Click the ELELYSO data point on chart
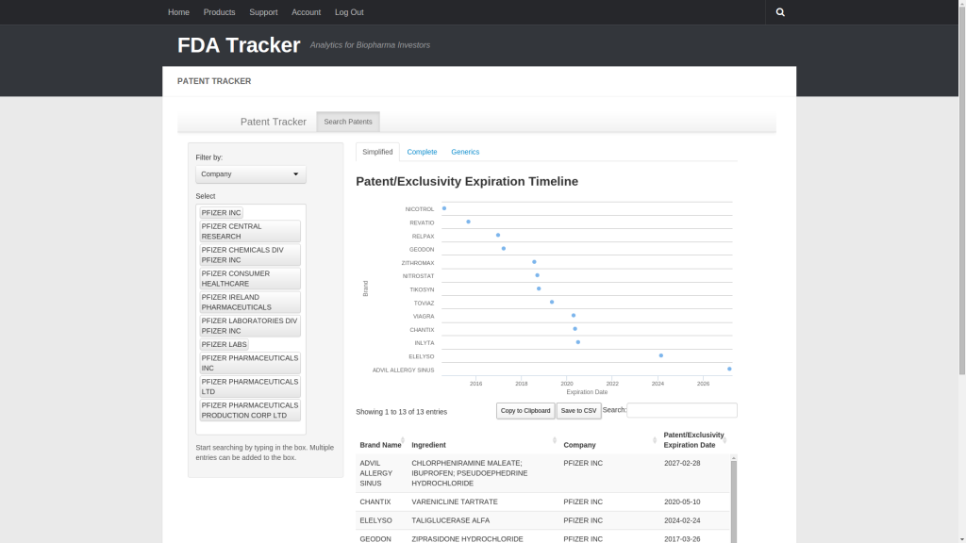This screenshot has height=543, width=966. (x=661, y=355)
